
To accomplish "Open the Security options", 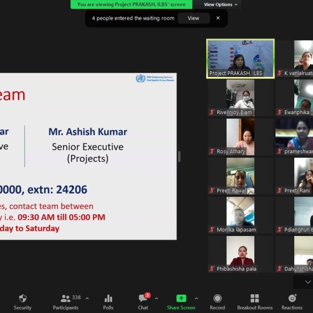I will [x=22, y=302].
